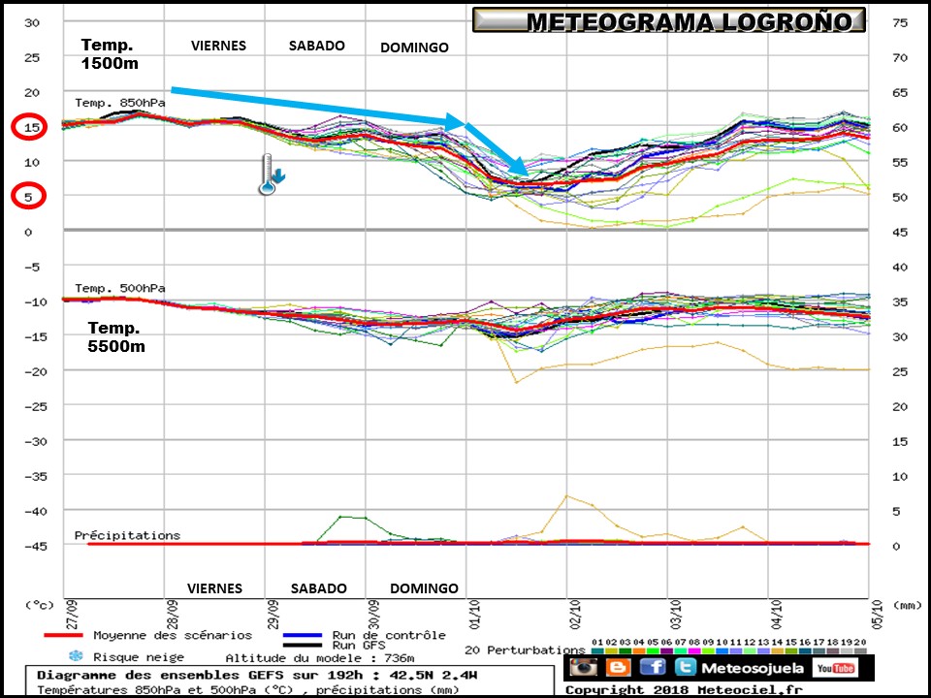Screen dimensions: 931x698
Task: Click the 'Temp. 1500m' annotation
Action: (110, 54)
